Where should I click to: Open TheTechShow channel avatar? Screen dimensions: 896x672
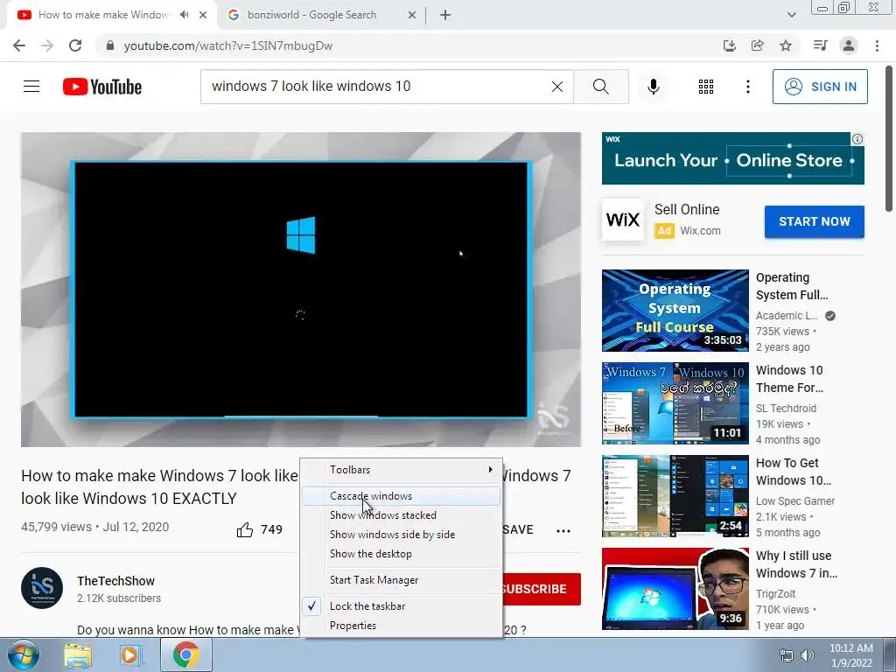click(x=42, y=588)
